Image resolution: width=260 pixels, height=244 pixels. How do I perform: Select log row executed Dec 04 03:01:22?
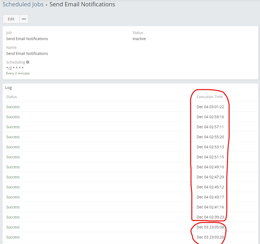click(210, 107)
